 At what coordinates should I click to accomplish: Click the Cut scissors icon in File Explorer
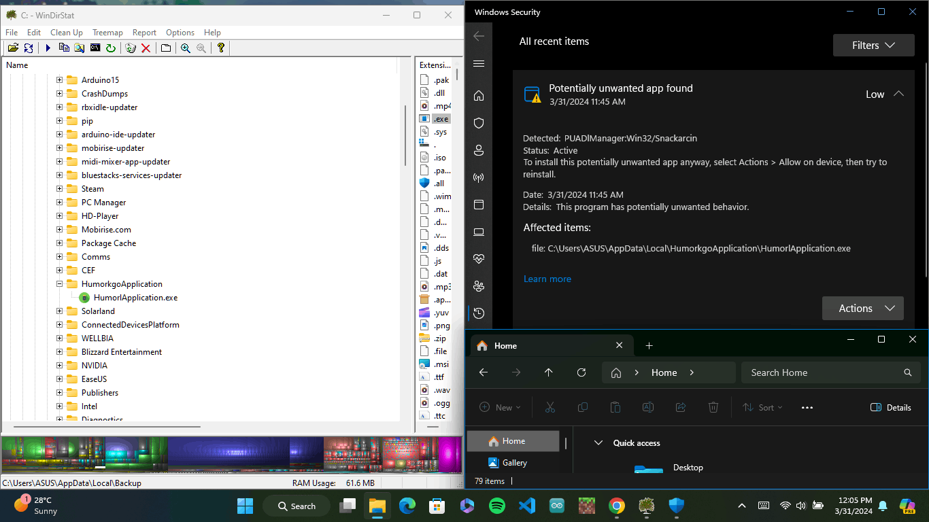point(550,407)
